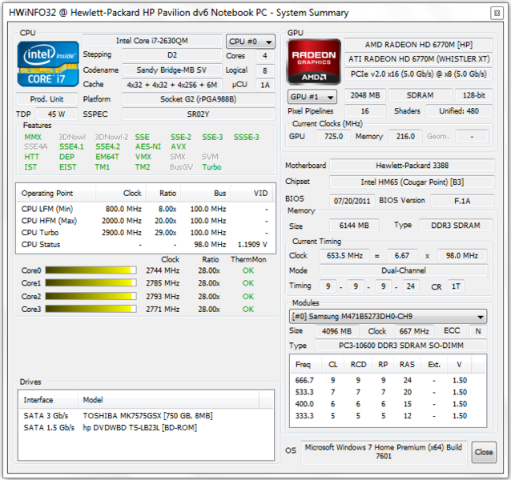This screenshot has height=480, width=511.
Task: Click the Dual-Channel mode field
Action: (404, 270)
